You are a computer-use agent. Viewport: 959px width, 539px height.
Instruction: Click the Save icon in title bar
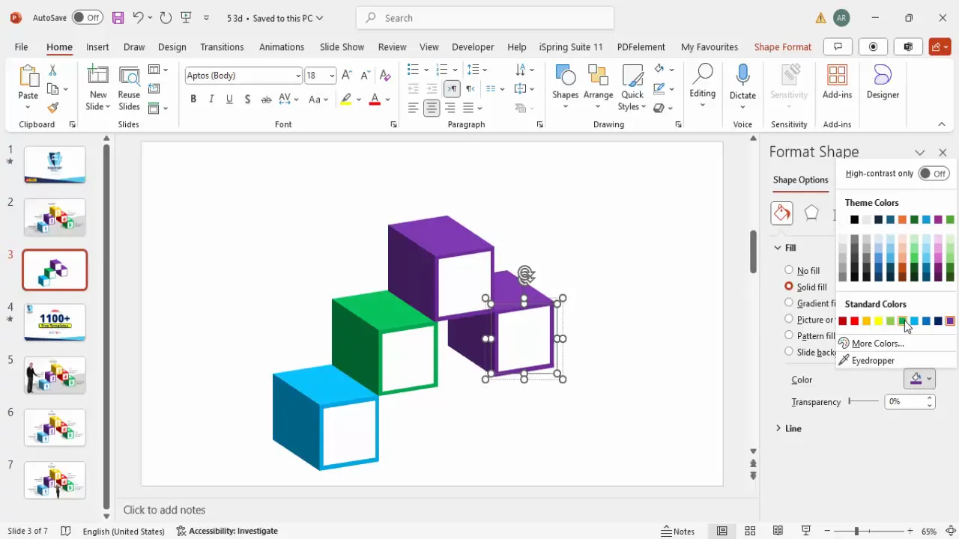[118, 17]
